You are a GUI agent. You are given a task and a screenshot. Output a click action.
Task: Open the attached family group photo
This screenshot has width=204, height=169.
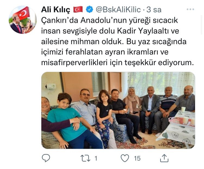[118, 110]
